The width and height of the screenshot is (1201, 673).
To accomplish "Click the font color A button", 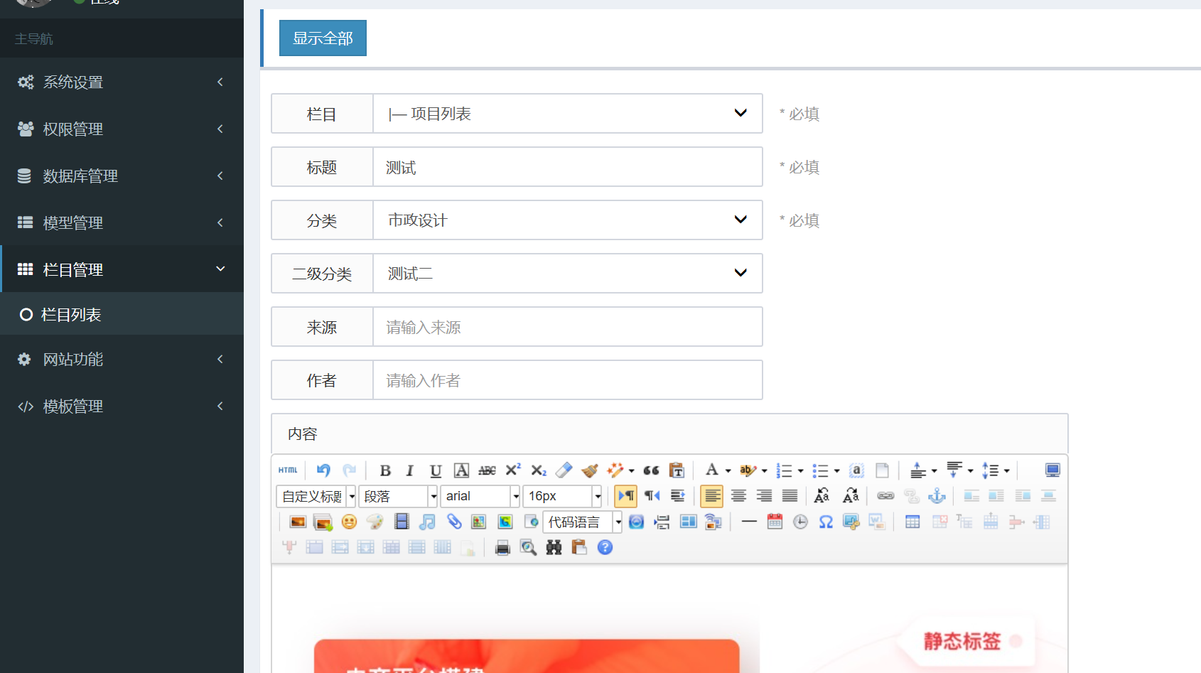I will 712,470.
